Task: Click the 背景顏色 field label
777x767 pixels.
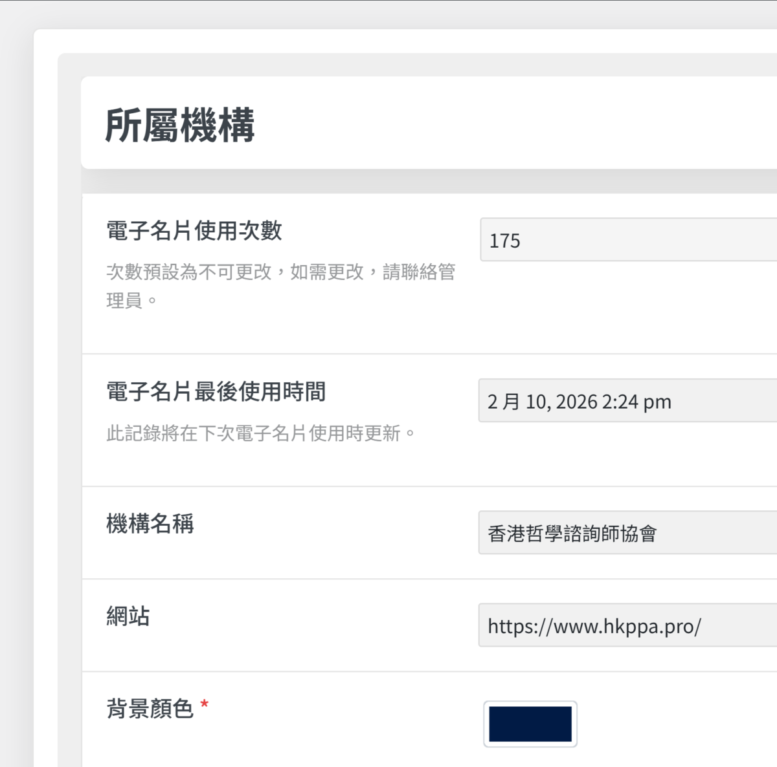Action: [150, 708]
